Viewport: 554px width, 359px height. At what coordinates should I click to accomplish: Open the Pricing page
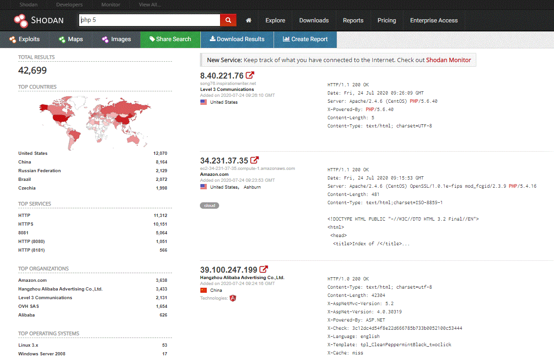tap(387, 20)
